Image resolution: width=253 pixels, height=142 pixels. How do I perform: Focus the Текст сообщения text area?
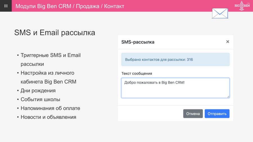[x=175, y=88]
